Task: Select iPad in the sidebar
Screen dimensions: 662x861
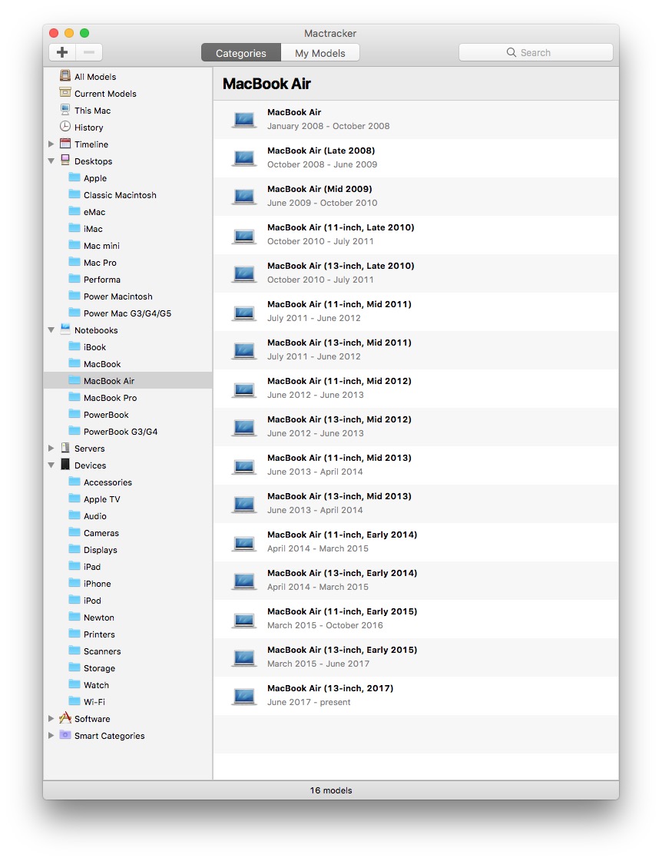Action: click(x=128, y=567)
